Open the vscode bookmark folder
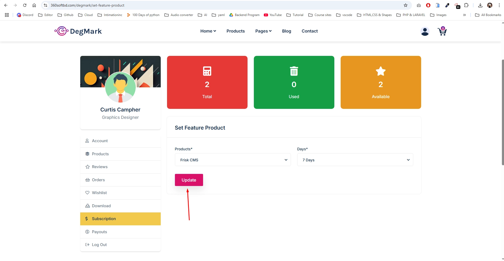Image resolution: width=504 pixels, height=261 pixels. (x=344, y=15)
